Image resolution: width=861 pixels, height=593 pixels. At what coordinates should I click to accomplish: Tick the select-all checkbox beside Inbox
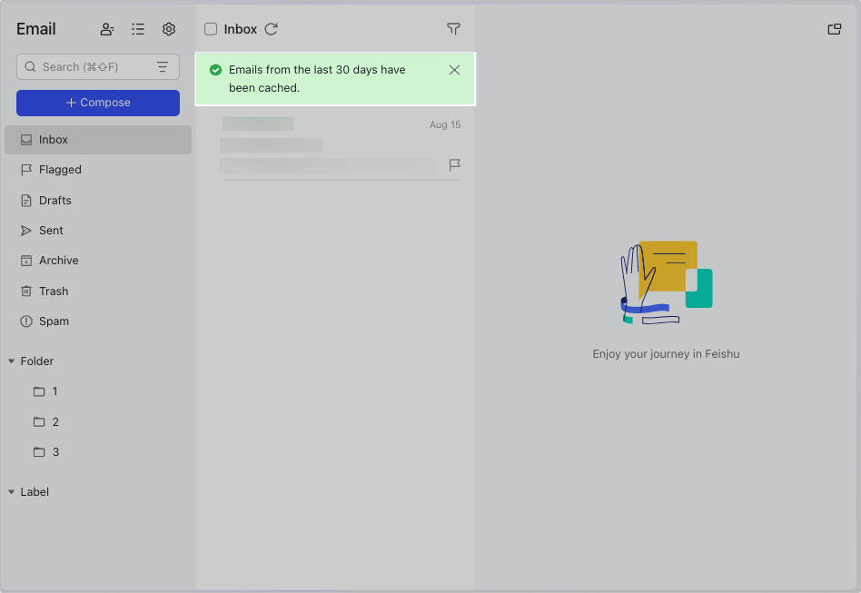pos(211,29)
